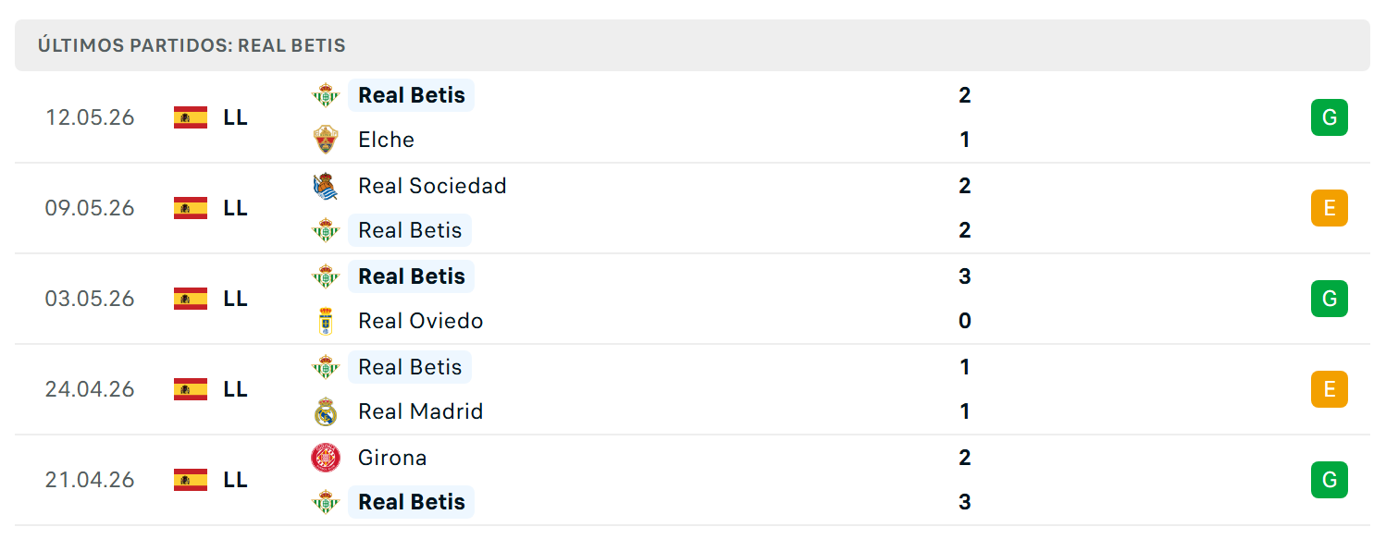This screenshot has width=1386, height=539.
Task: Click orange E badge for Real Madrid match
Action: [1330, 389]
